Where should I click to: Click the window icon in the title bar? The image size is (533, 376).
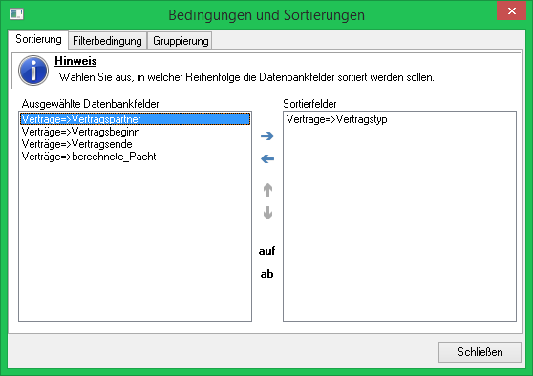(16, 14)
